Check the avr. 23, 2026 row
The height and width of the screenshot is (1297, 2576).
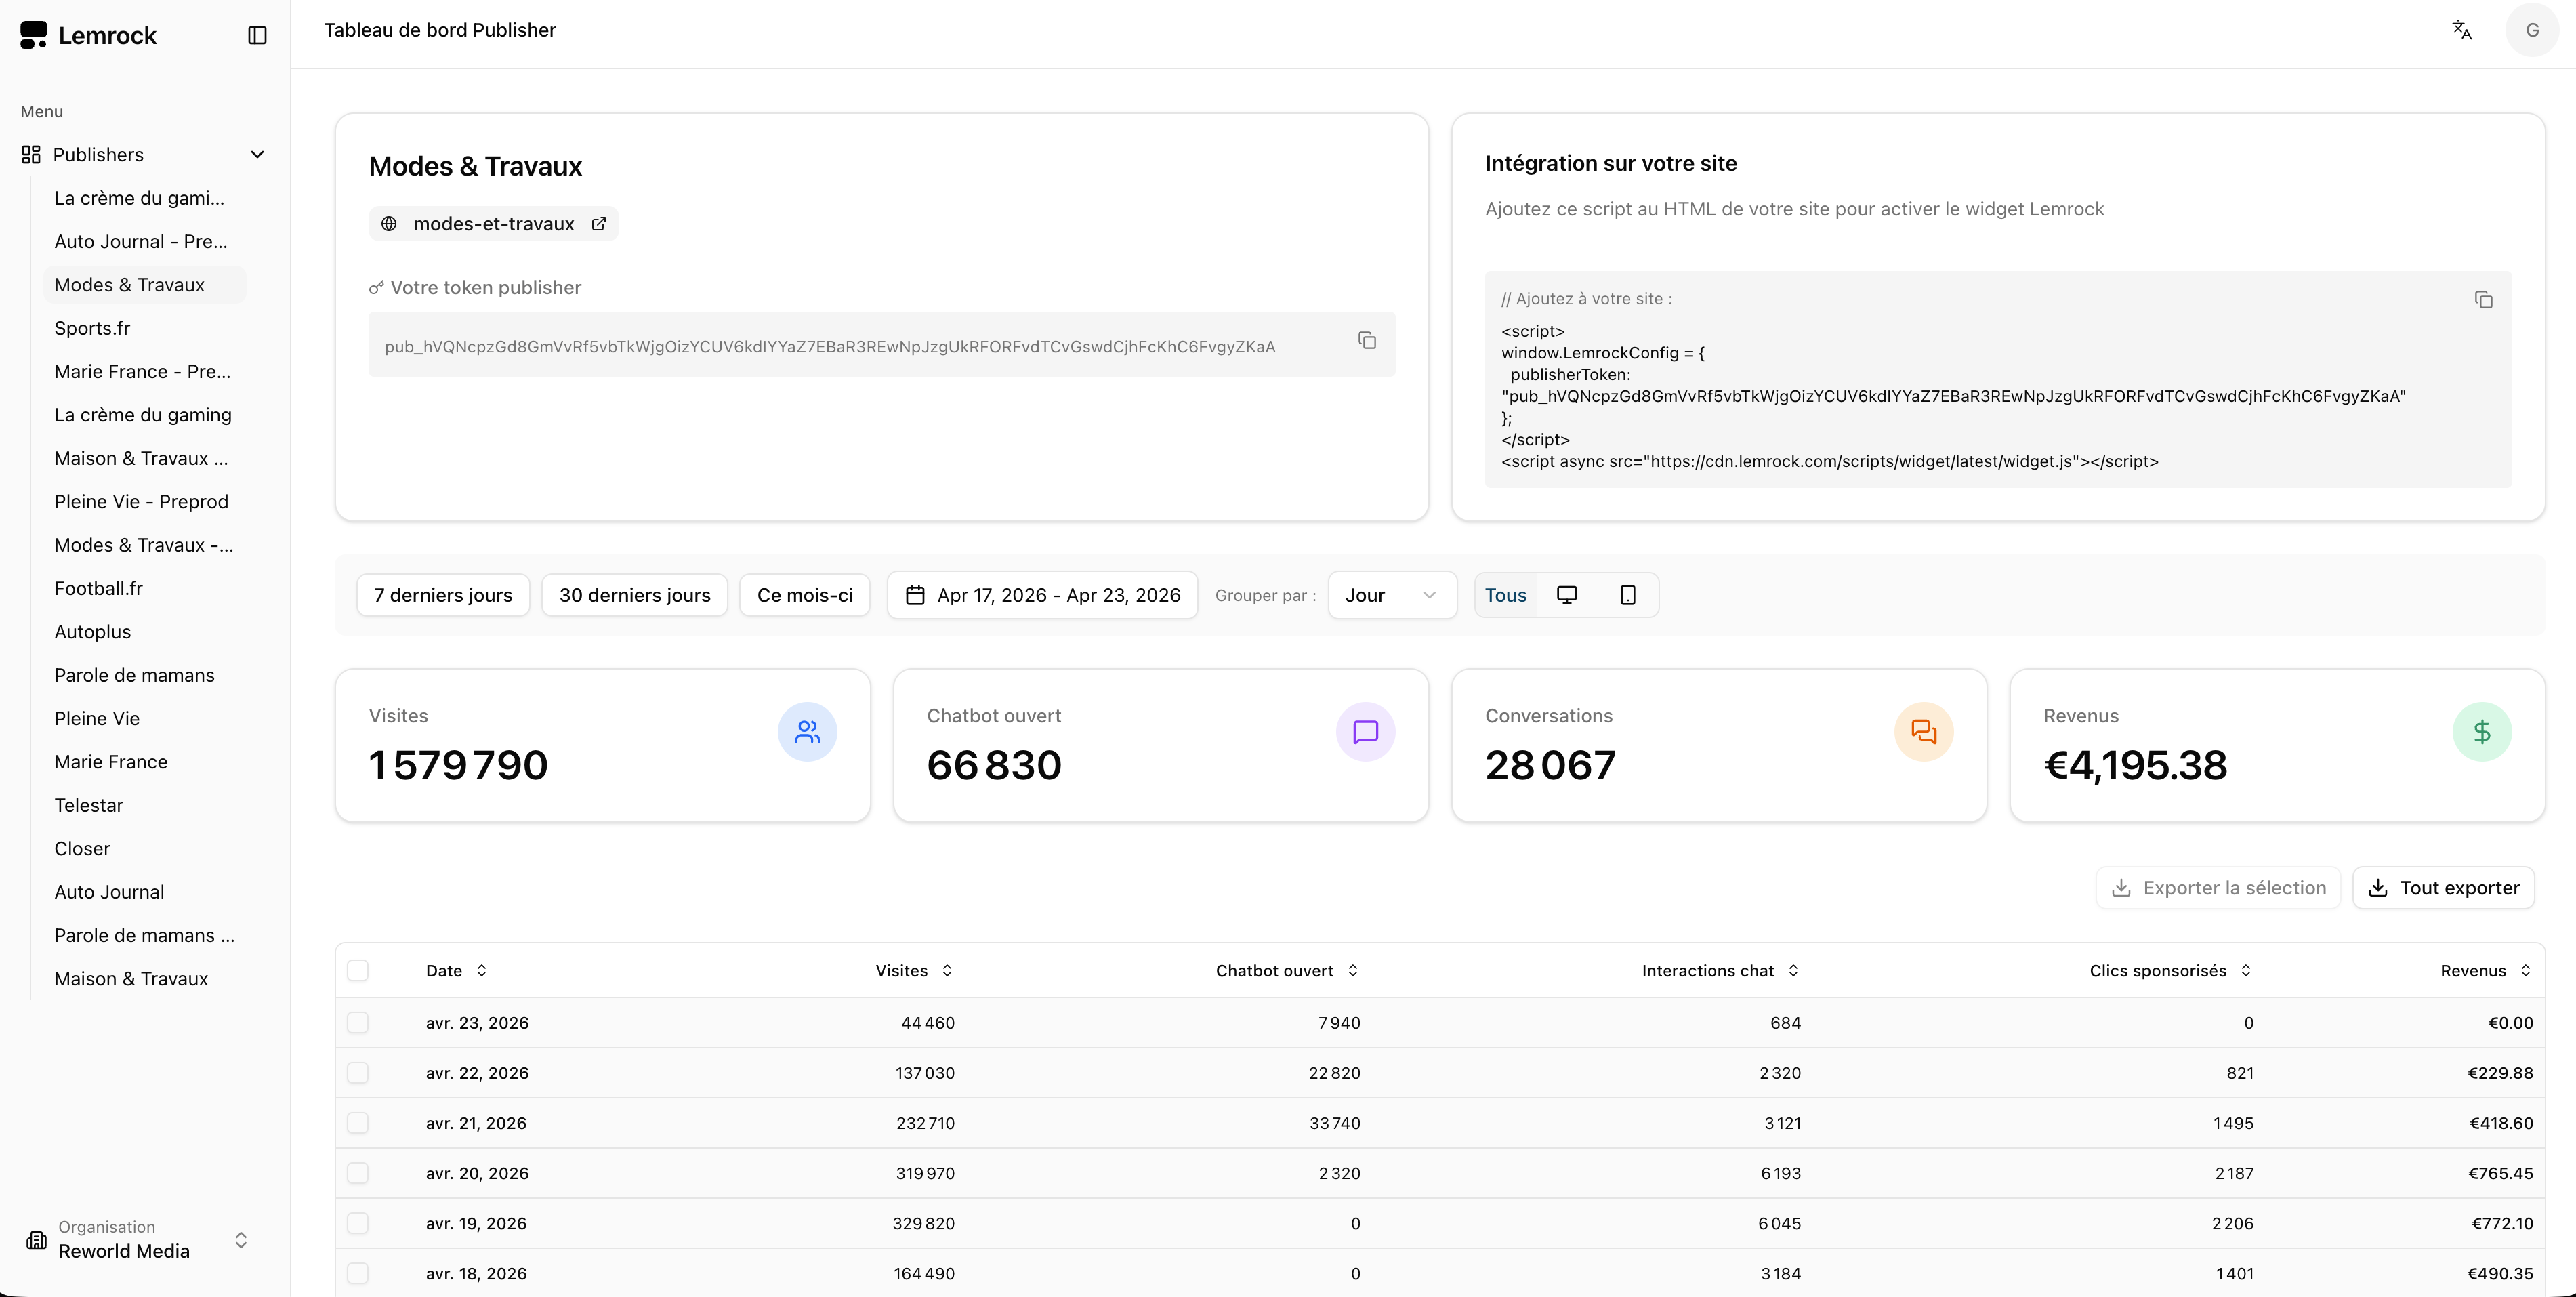tap(358, 1022)
